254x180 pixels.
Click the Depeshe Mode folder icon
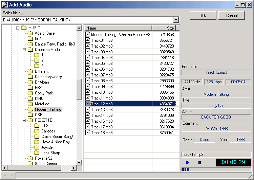pos(30,50)
